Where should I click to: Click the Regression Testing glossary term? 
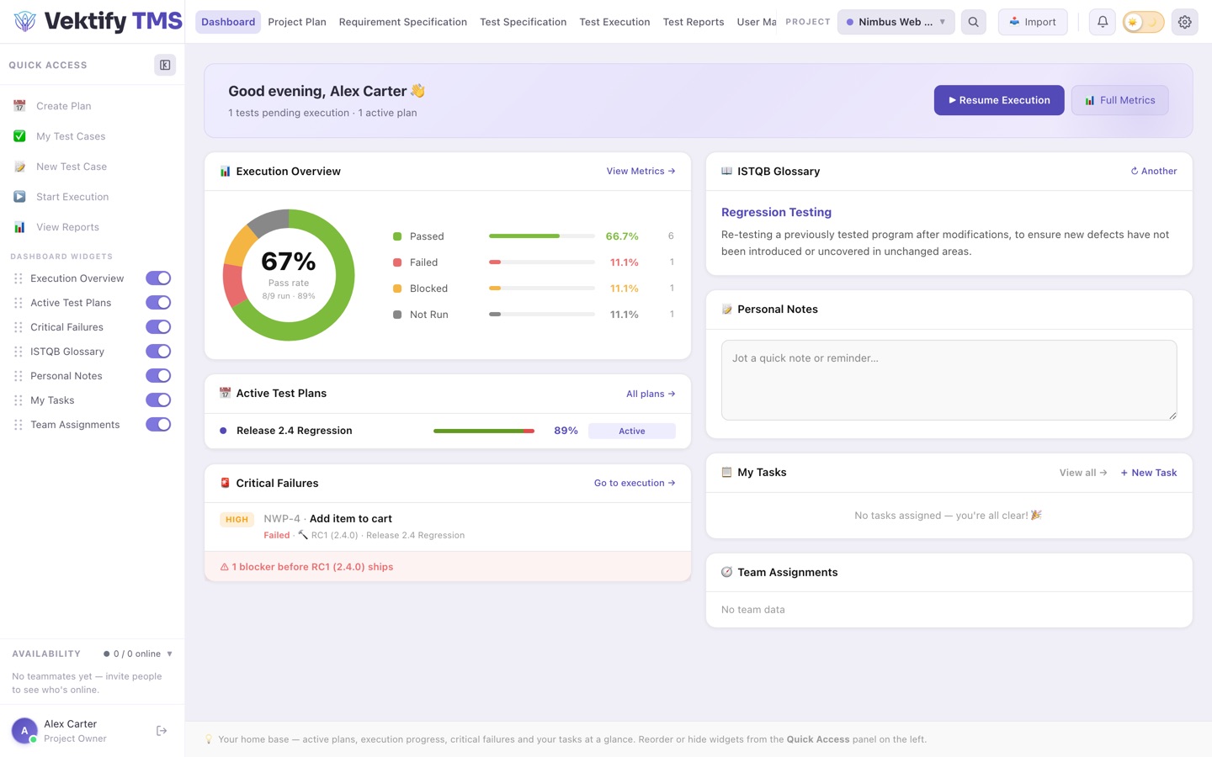click(776, 212)
